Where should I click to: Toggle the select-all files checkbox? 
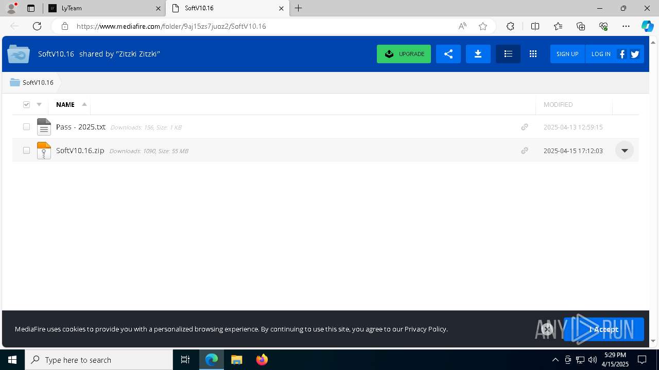pyautogui.click(x=26, y=104)
